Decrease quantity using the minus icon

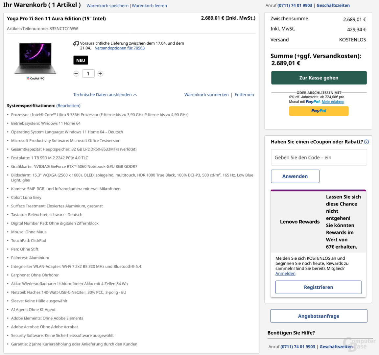tap(76, 73)
